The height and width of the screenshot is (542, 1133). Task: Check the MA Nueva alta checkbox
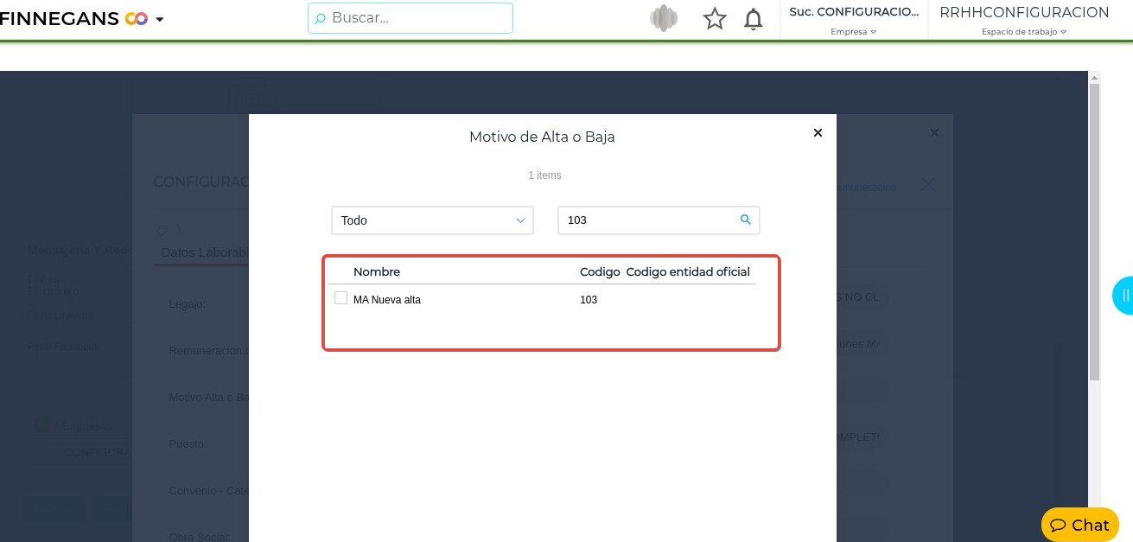click(341, 298)
